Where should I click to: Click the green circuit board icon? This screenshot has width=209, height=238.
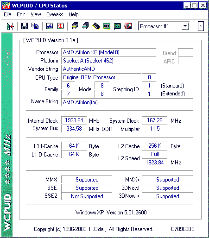117,26
